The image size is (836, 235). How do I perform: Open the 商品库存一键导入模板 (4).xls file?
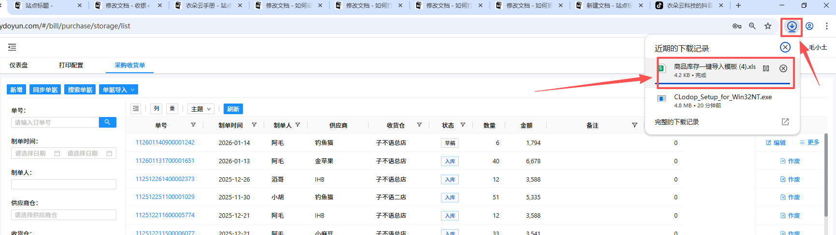(x=715, y=67)
